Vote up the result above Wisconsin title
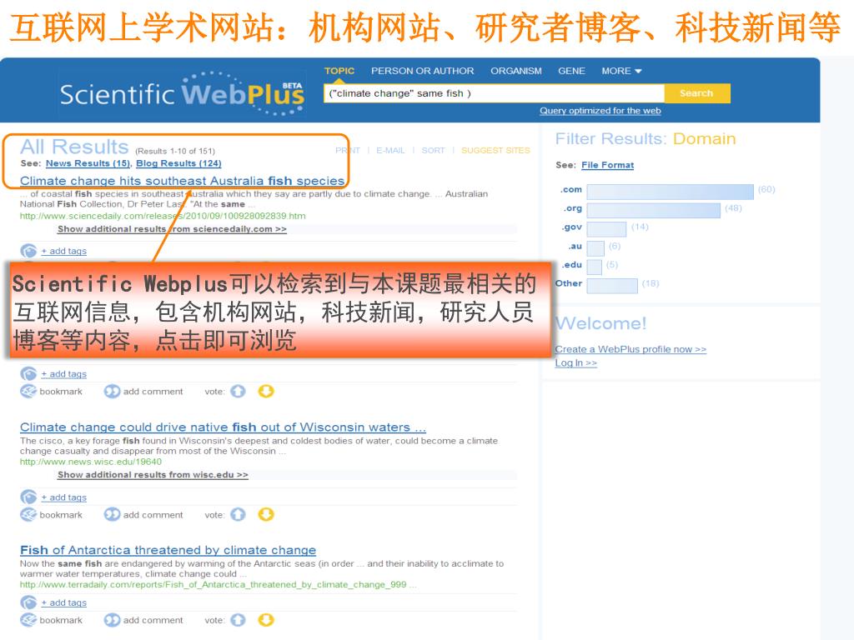The image size is (854, 640). (x=238, y=392)
